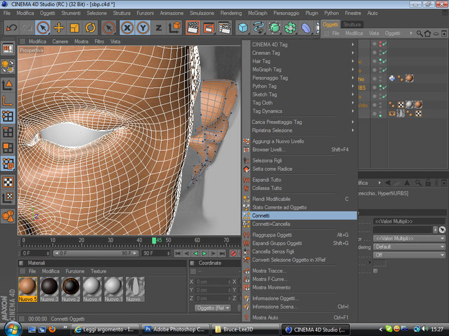This screenshot has width=449, height=336.
Task: Open the Oggetto (Rel) coordinate dropdown
Action: (x=212, y=308)
